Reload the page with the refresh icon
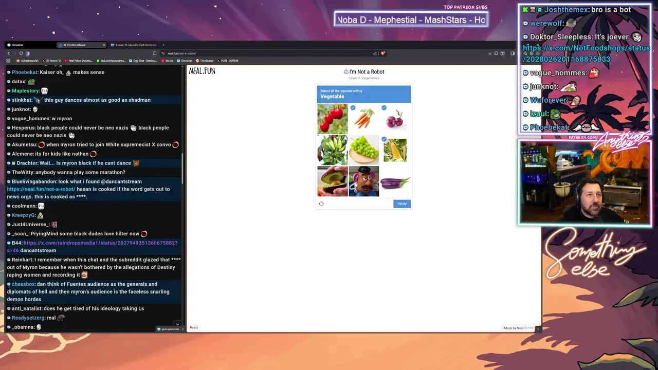Screen dimensions: 658x370 pos(21,53)
